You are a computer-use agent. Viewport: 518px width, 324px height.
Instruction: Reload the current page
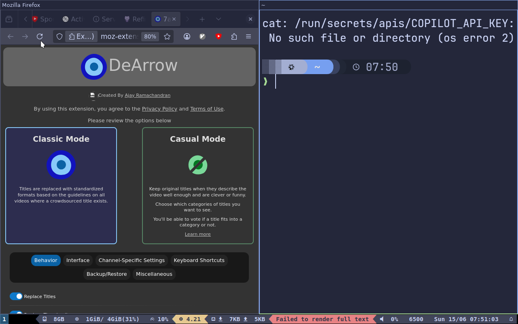pos(40,36)
